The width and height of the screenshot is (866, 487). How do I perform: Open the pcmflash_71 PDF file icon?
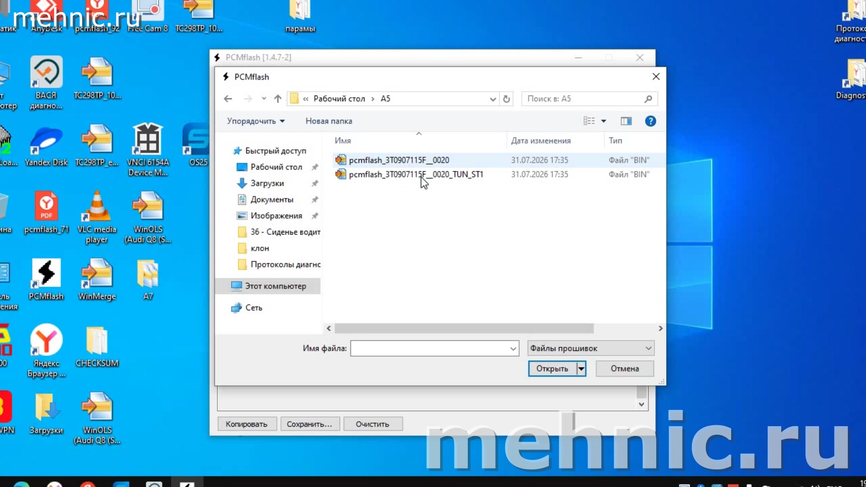point(46,212)
